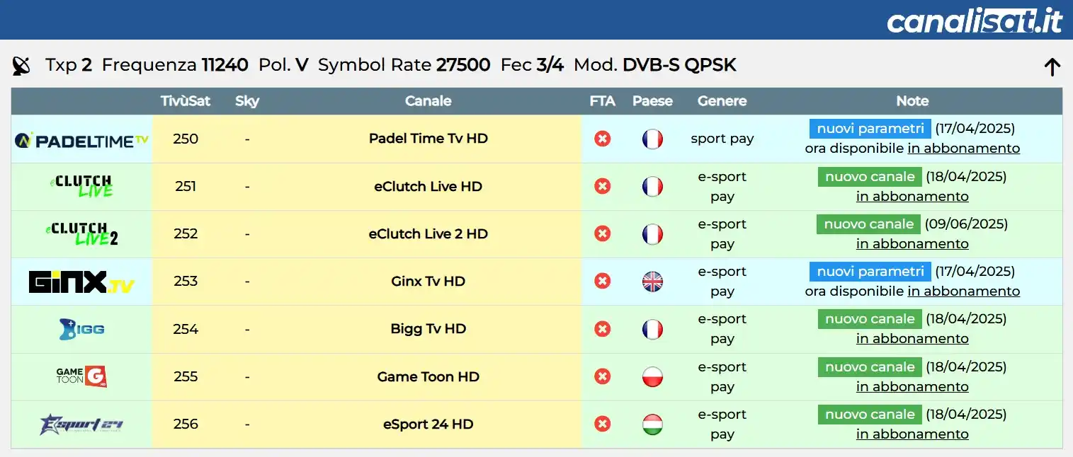Viewport: 1073px width, 457px height.
Task: Click 'nuovi parametri' badge for Ginx Tv
Action: coord(870,272)
